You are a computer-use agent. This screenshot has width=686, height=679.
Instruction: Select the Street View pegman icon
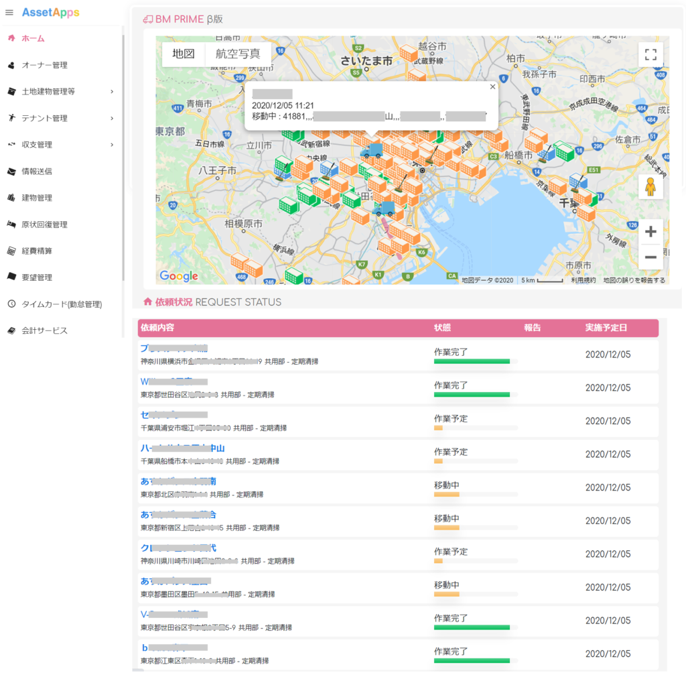[650, 187]
